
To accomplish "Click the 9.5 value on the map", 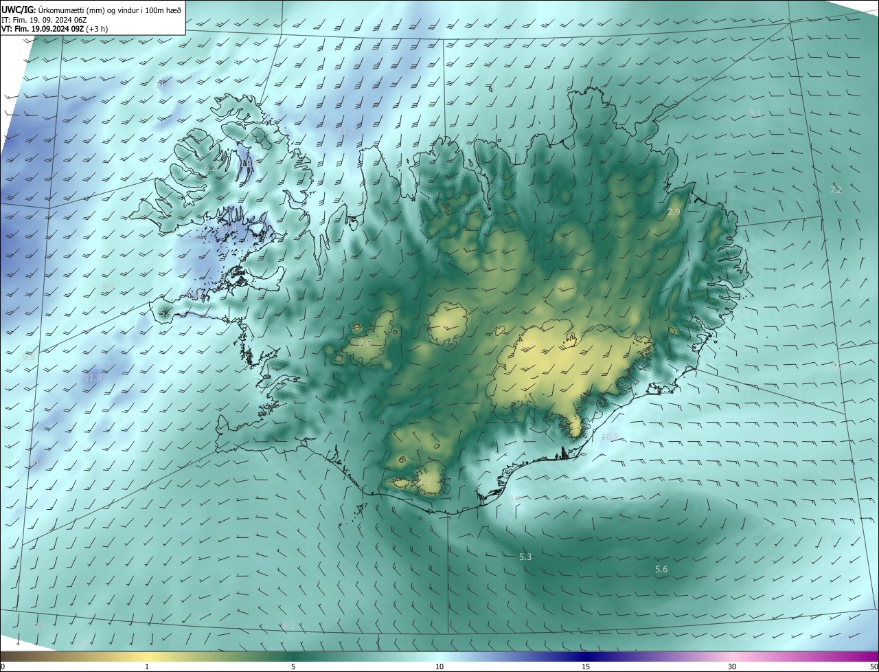I will coord(28,357).
